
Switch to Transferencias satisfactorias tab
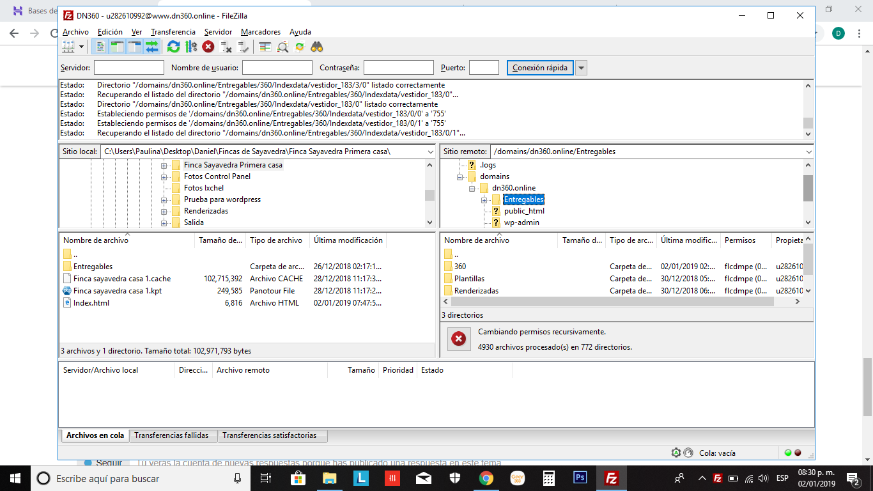tap(269, 435)
